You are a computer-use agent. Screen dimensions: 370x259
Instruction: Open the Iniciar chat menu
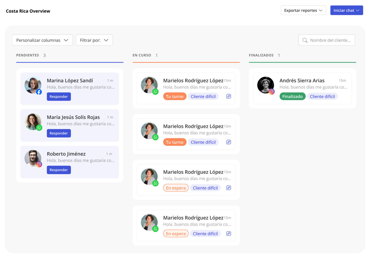point(346,10)
